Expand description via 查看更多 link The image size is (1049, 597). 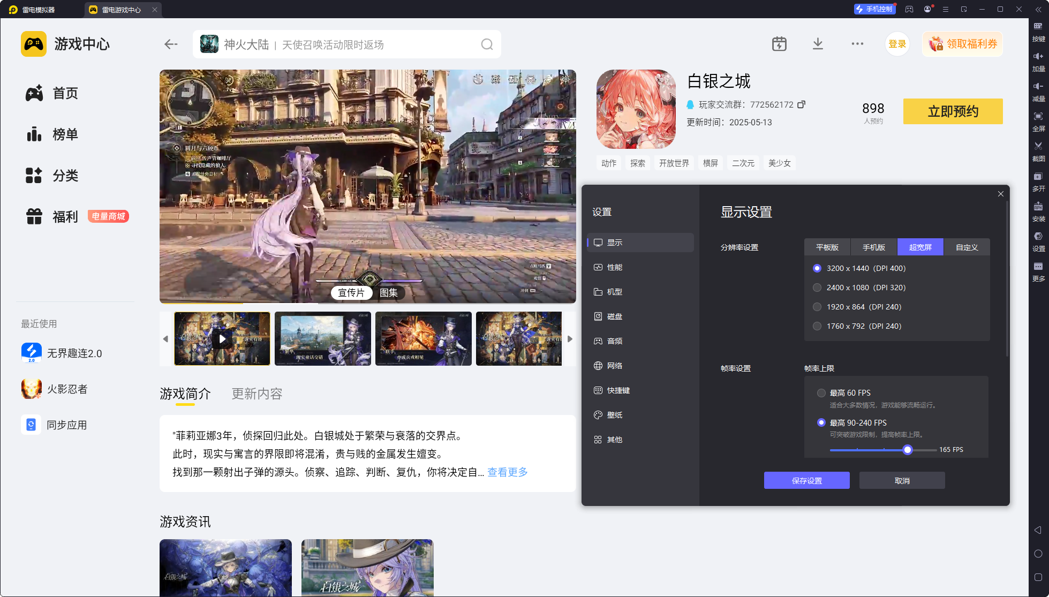pos(507,472)
